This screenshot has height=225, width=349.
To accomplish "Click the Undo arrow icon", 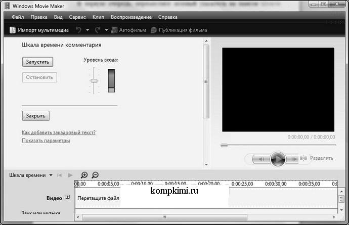I will [78, 30].
